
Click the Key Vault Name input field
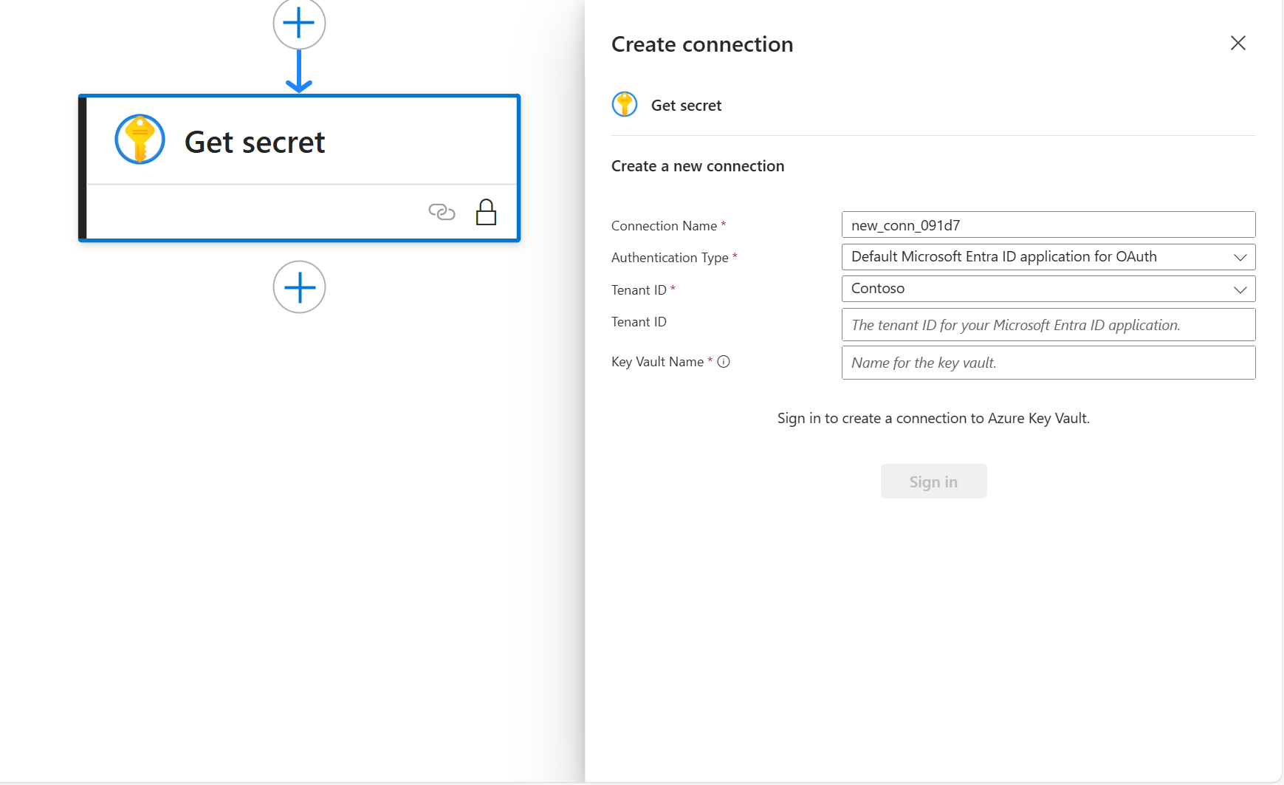pyautogui.click(x=1048, y=363)
